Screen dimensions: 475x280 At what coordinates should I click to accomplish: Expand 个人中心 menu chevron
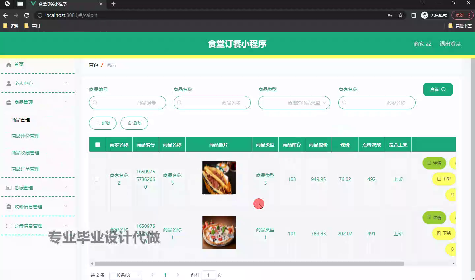click(x=66, y=83)
